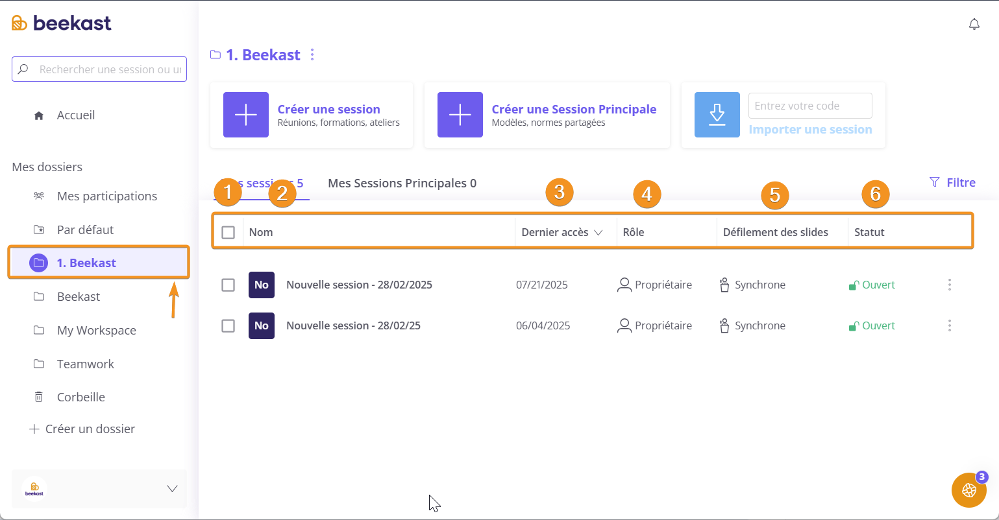Check the box for Nouvelle session - 28/02/2025
This screenshot has width=999, height=520.
[228, 285]
